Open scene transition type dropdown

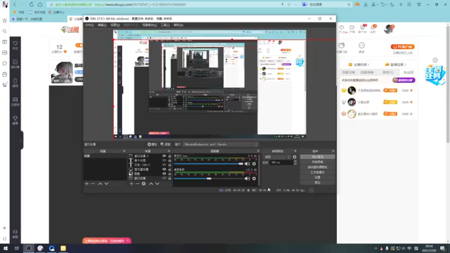pyautogui.click(x=277, y=157)
